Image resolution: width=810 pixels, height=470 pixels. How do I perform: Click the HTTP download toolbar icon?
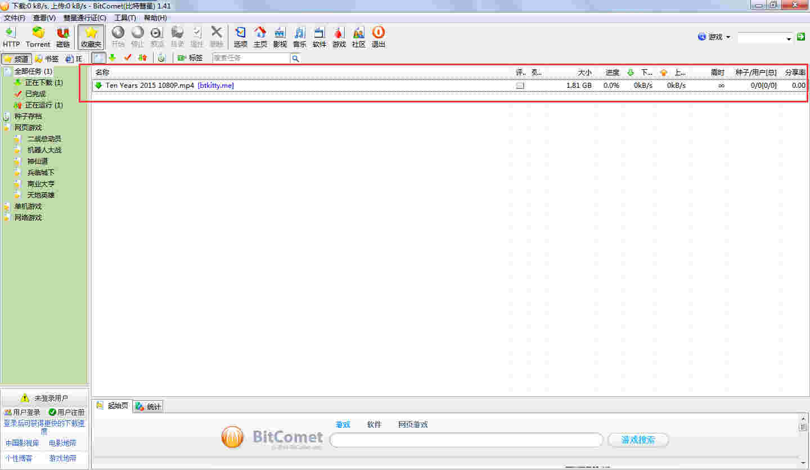(11, 37)
